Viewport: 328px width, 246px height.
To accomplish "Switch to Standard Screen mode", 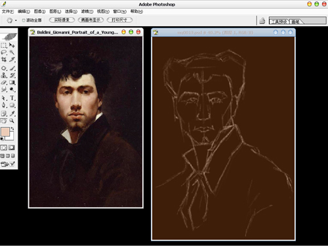I will (2, 155).
